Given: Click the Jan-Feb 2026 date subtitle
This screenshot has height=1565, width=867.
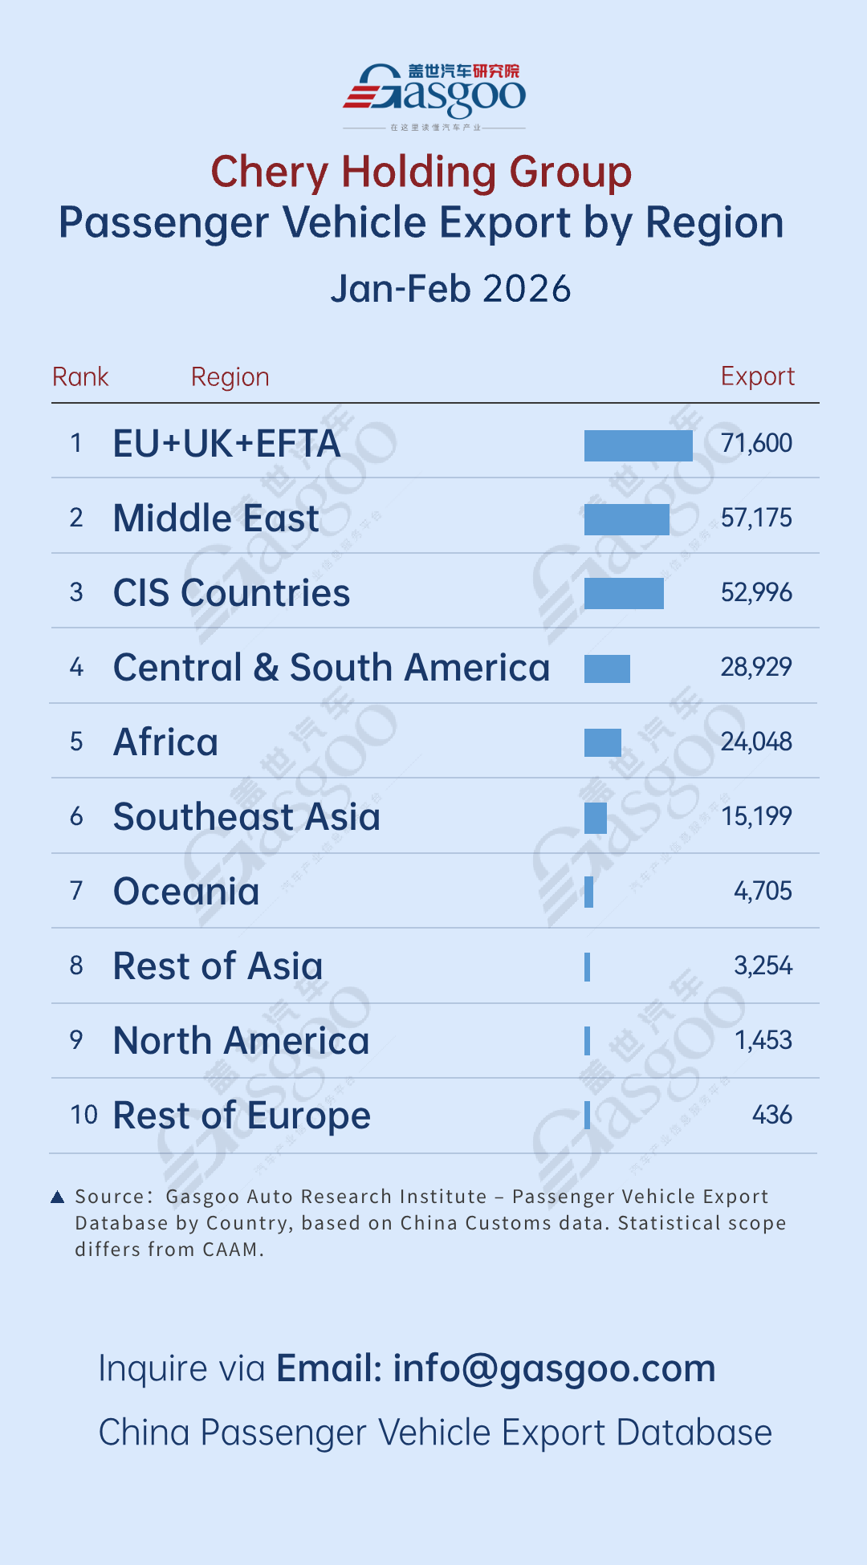Looking at the screenshot, I should tap(450, 289).
